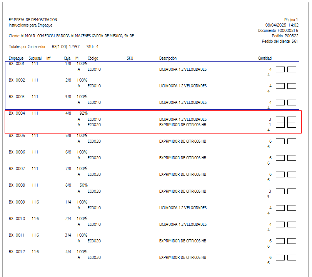
Task: Click the Sucursal column header
Action: pos(35,58)
